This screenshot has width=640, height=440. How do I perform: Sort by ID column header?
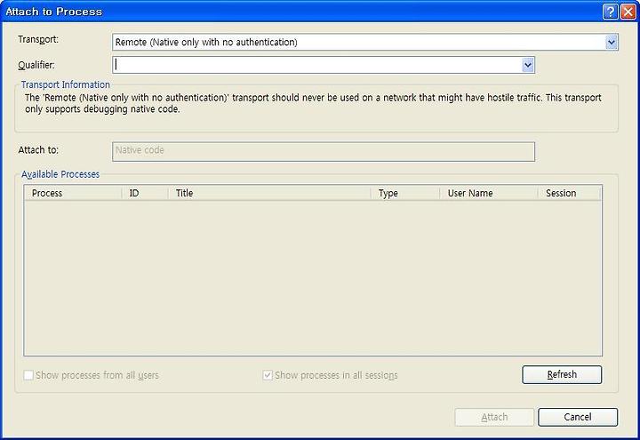(145, 193)
